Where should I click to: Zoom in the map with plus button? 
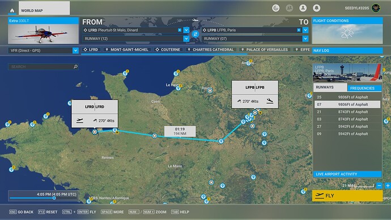click(x=388, y=185)
